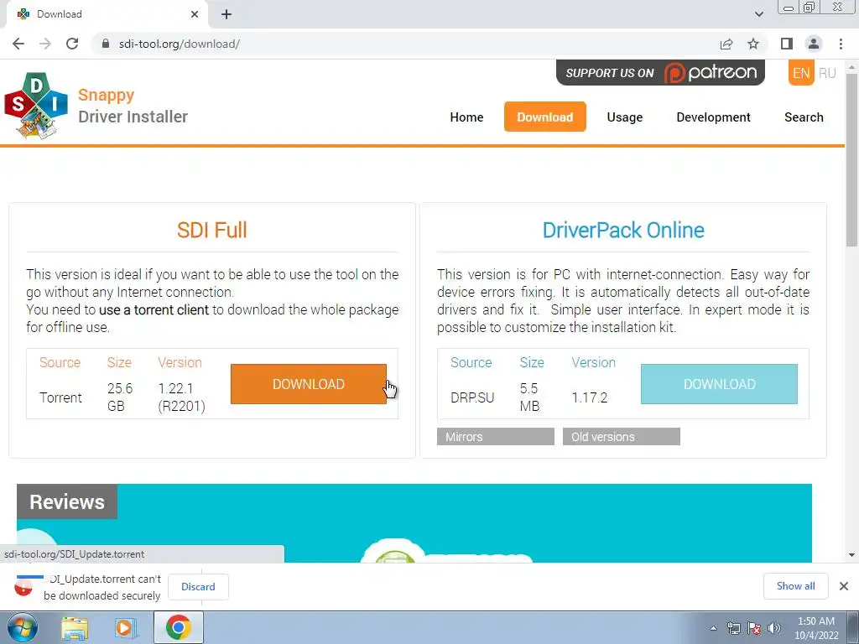Click the 5.5 MB size value
The width and height of the screenshot is (859, 644).
click(x=530, y=397)
